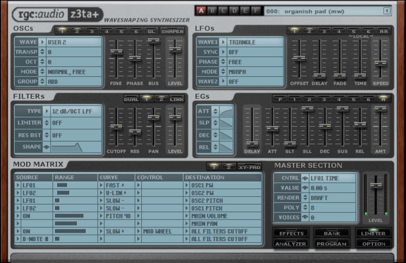
Task: Open destination menu for MAIN VOLUME
Action: pos(187,216)
